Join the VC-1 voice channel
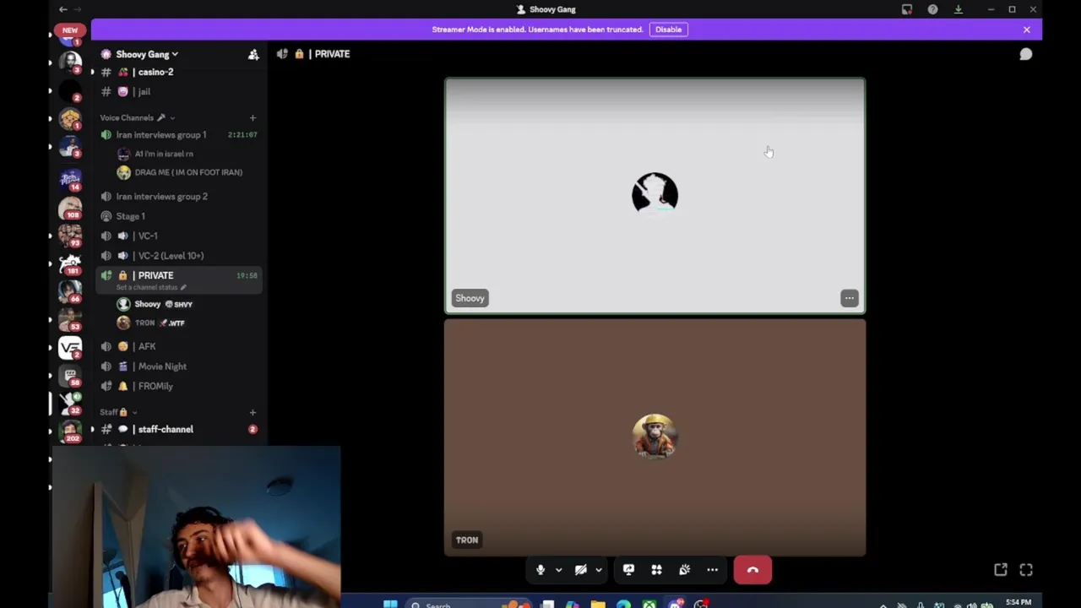Viewport: 1081px width, 608px height. click(178, 236)
